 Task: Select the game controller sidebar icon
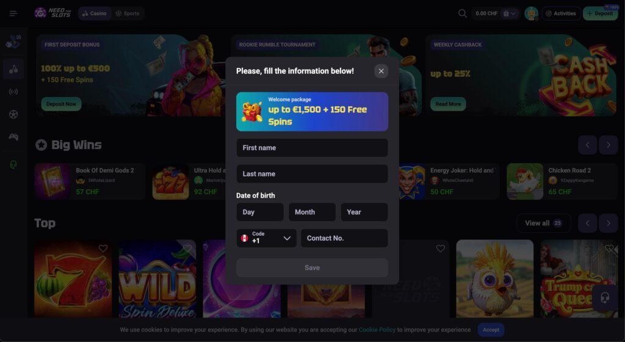click(13, 137)
